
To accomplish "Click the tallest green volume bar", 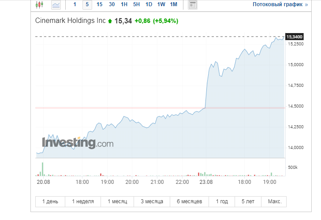I will tap(43, 169).
